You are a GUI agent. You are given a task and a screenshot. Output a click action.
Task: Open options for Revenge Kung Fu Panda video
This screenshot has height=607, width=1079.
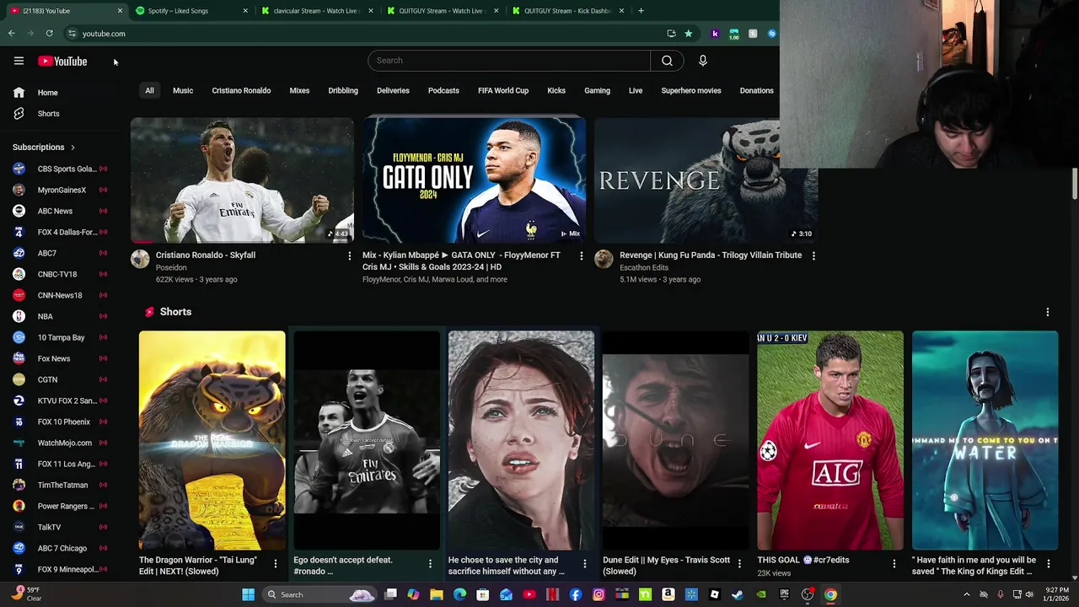813,255
